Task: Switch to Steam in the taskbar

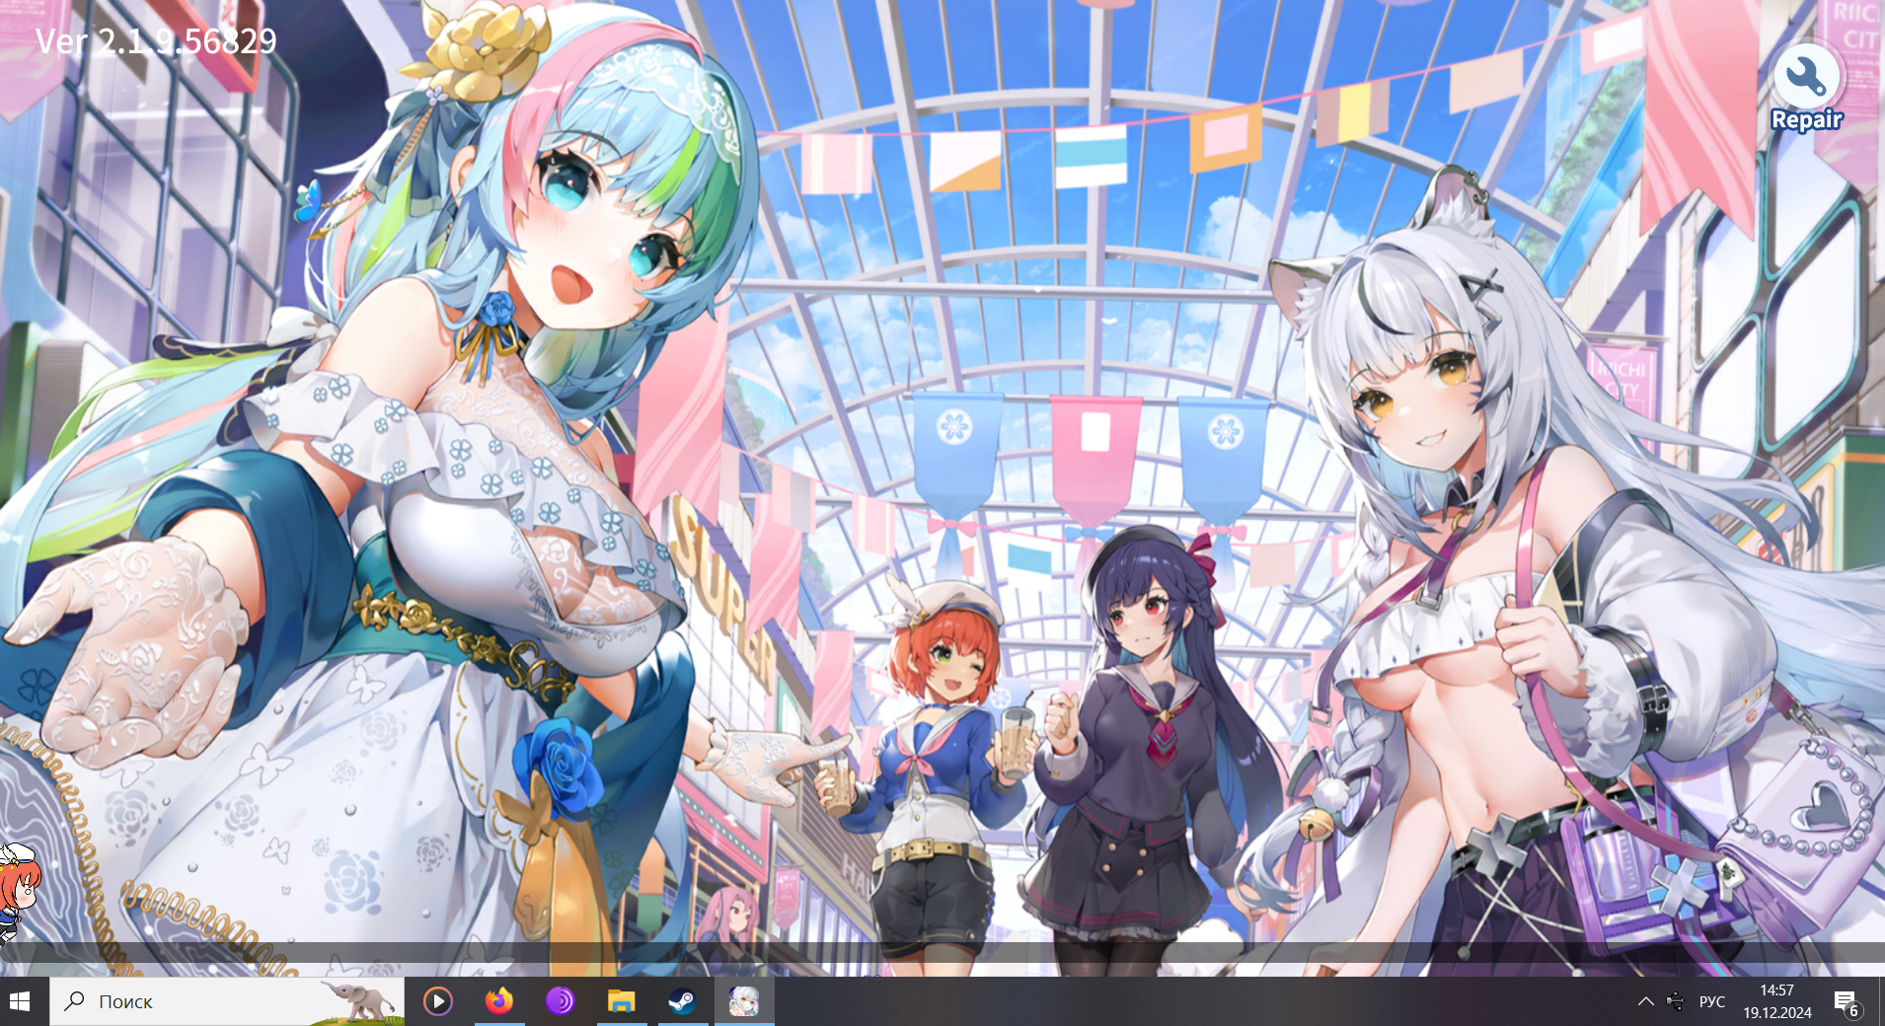Action: click(682, 1001)
